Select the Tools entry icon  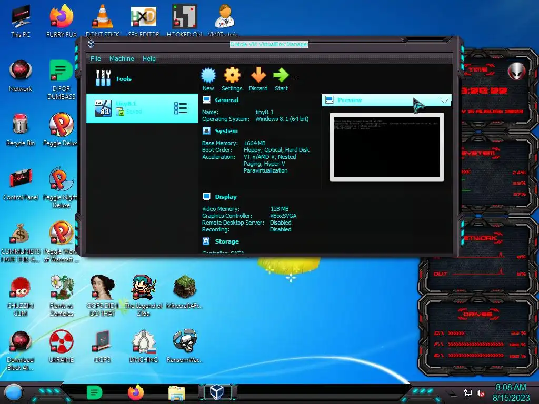click(103, 78)
